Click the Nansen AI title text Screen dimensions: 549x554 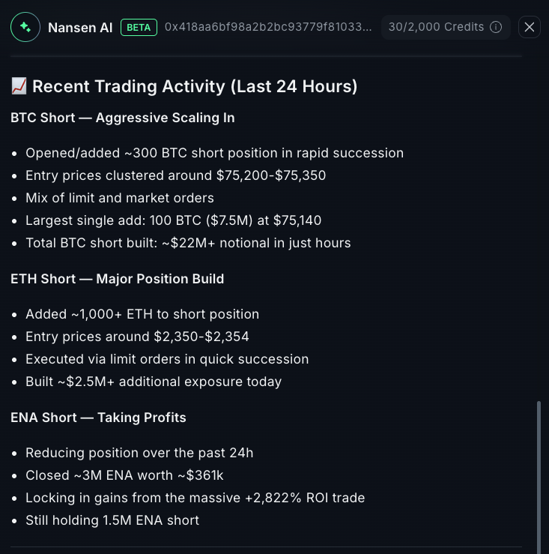tap(80, 28)
